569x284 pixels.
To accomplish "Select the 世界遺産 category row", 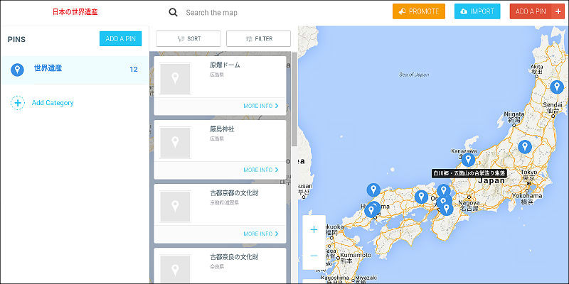I will [75, 70].
